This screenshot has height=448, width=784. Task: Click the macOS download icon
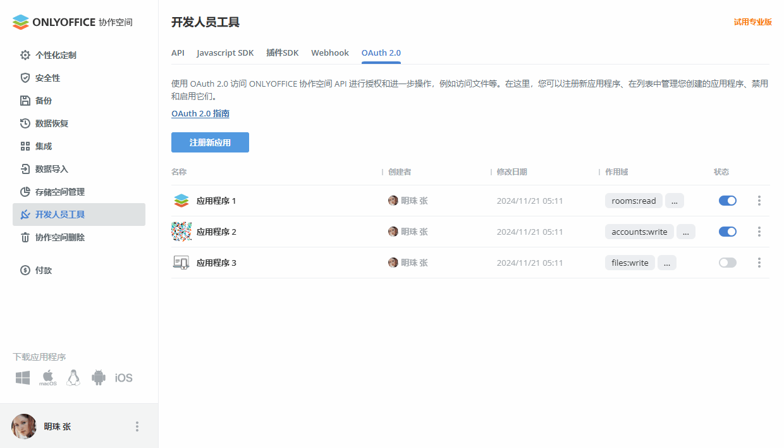point(48,378)
